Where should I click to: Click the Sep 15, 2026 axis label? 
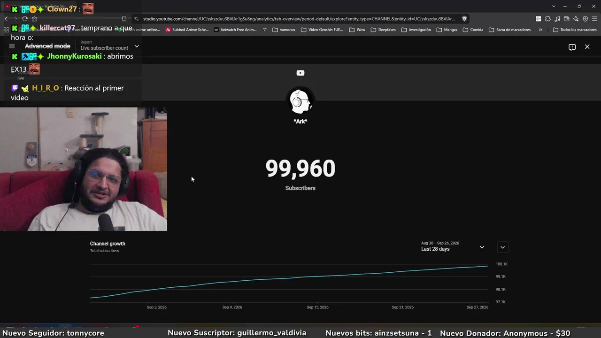pyautogui.click(x=317, y=307)
